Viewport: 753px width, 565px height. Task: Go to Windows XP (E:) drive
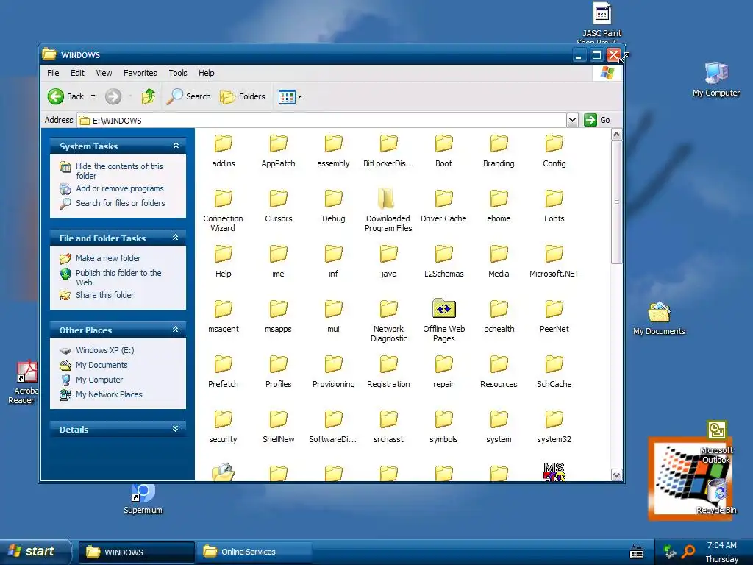pos(104,350)
